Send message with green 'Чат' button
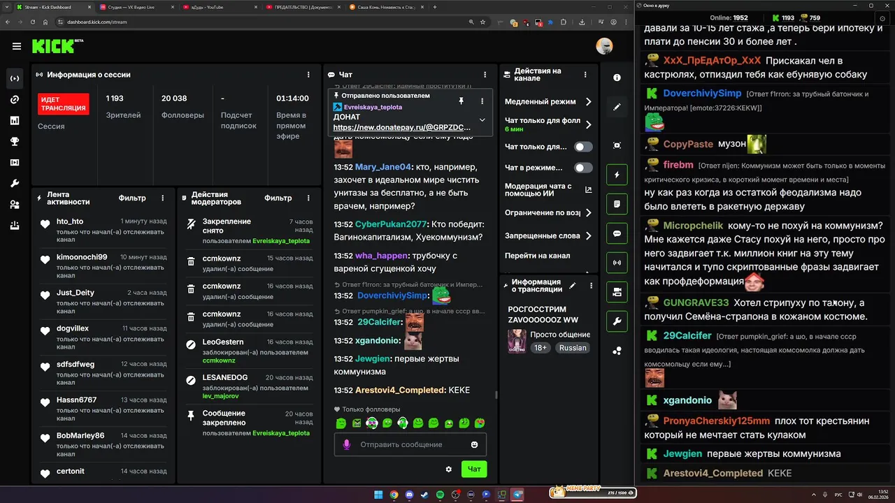Viewport: 895px width, 503px height. point(474,469)
